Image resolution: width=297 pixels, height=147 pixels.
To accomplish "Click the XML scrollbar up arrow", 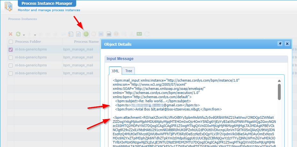I will click(x=279, y=81).
